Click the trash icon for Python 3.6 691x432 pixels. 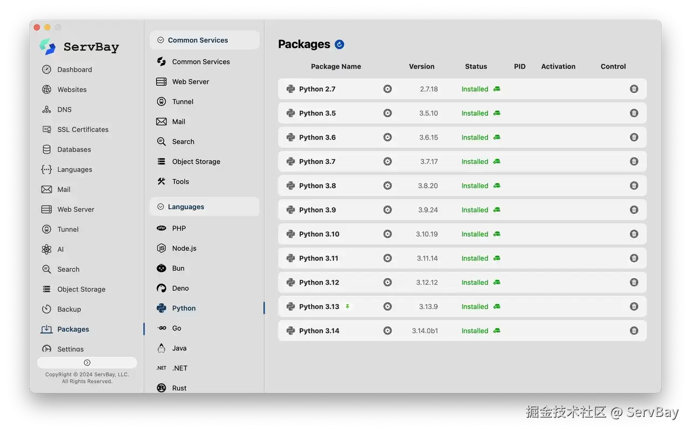click(634, 138)
